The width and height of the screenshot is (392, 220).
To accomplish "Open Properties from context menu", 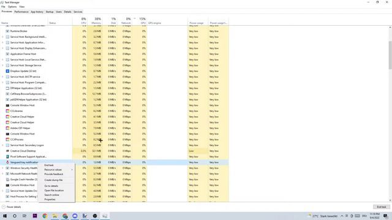I will [x=56, y=200].
